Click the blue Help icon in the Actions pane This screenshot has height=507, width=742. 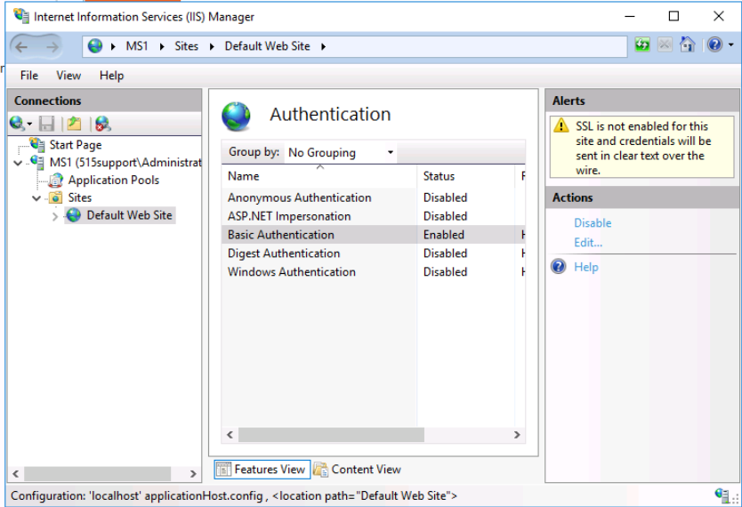click(559, 266)
